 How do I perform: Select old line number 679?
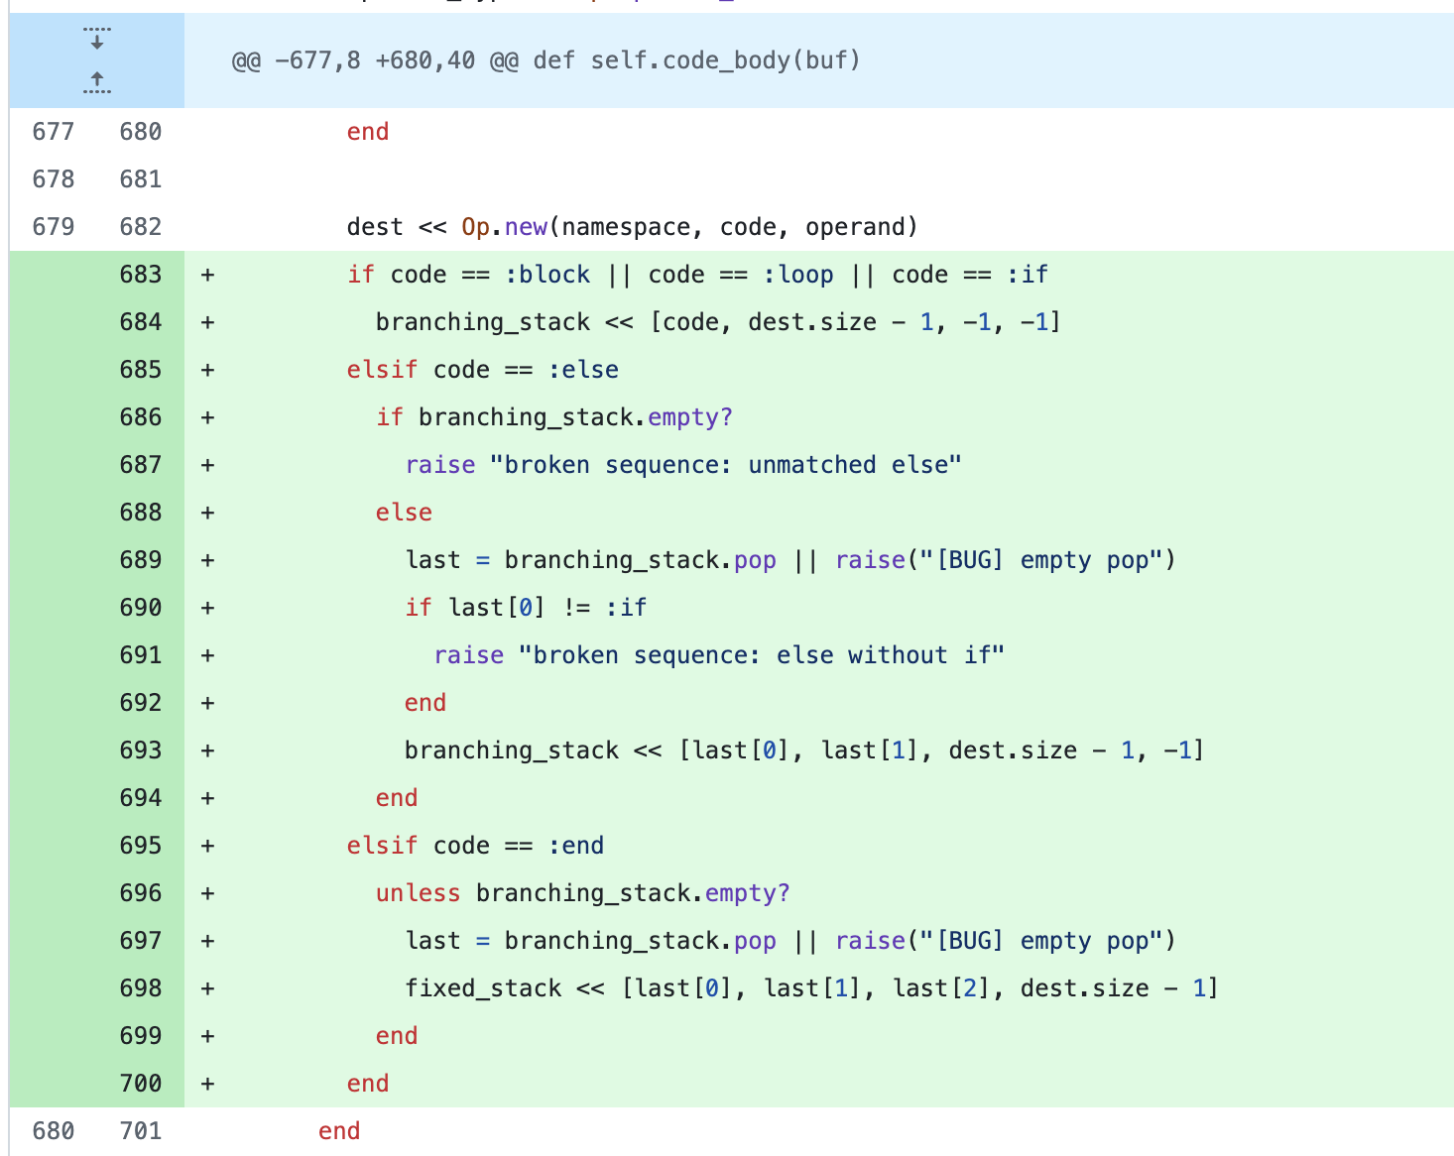(53, 227)
